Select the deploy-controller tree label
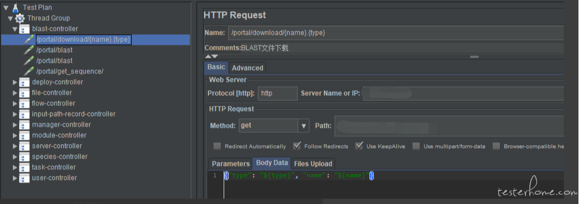This screenshot has width=579, height=204. tap(57, 82)
